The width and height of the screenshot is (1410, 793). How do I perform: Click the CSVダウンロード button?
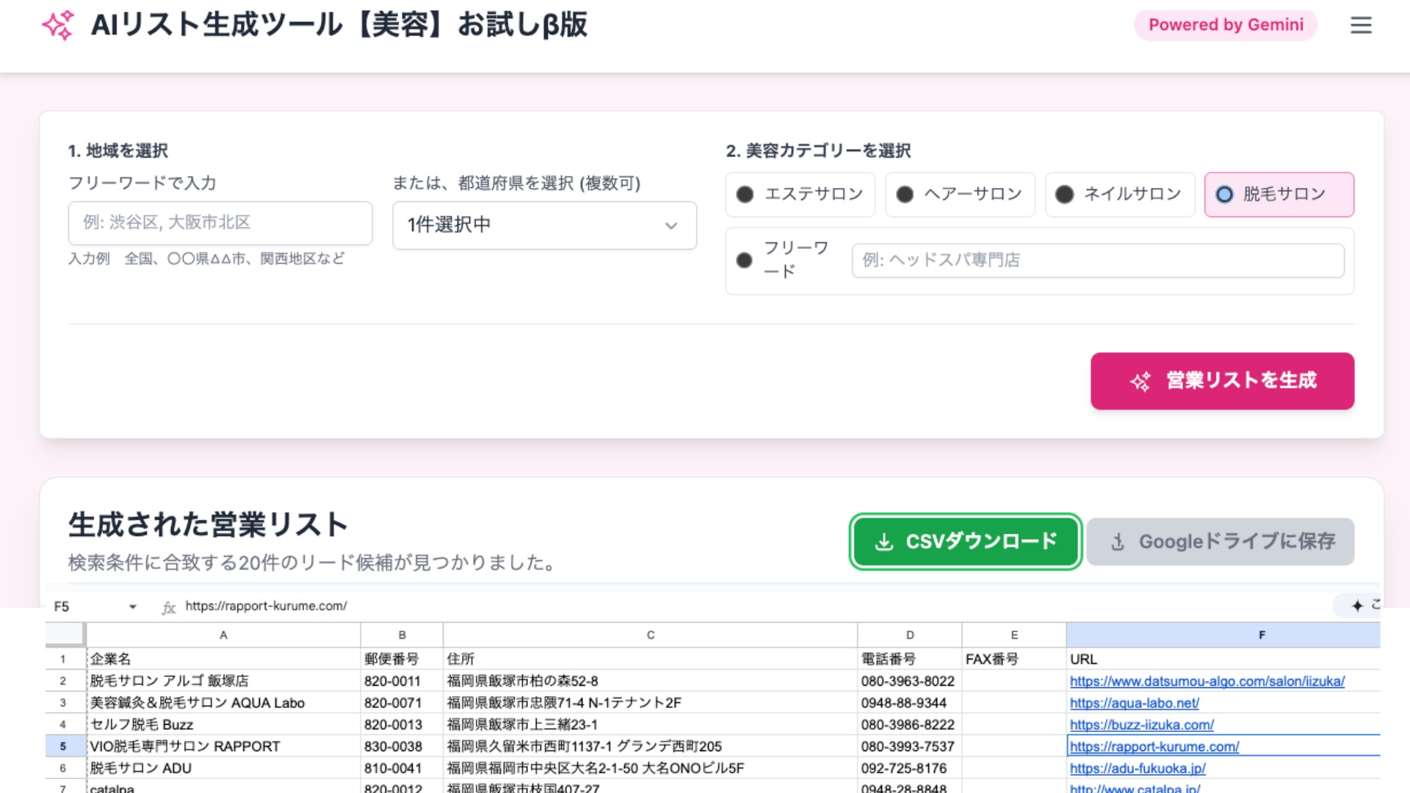pos(964,542)
